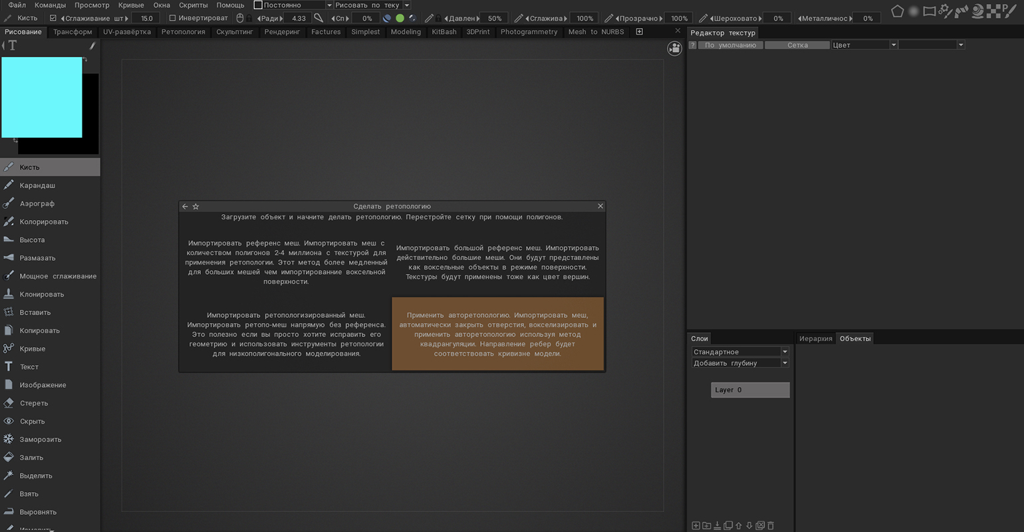Select Layer 0 in the layers list

pyautogui.click(x=750, y=390)
